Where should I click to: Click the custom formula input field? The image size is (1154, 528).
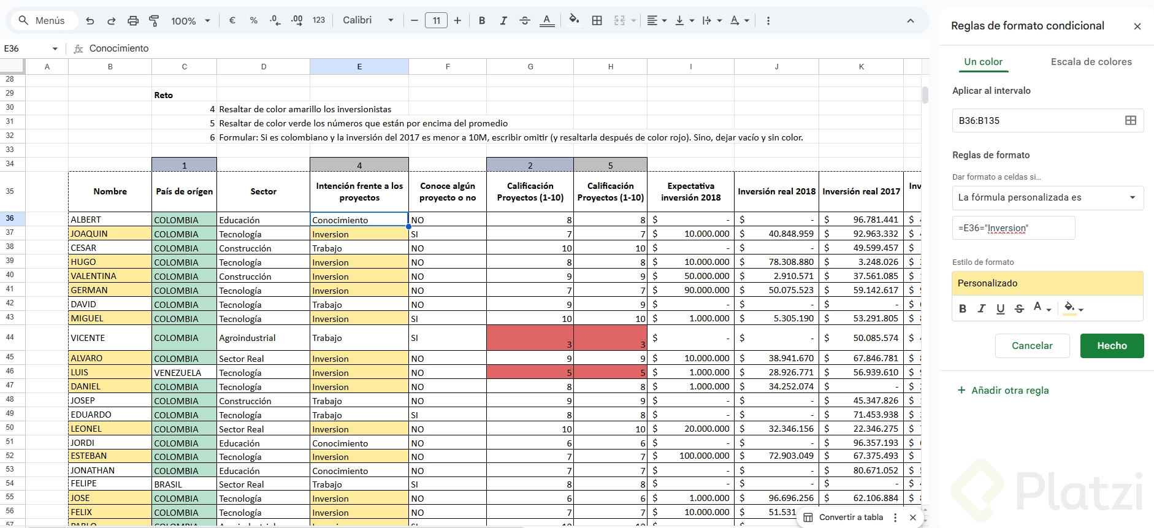[x=1013, y=228]
